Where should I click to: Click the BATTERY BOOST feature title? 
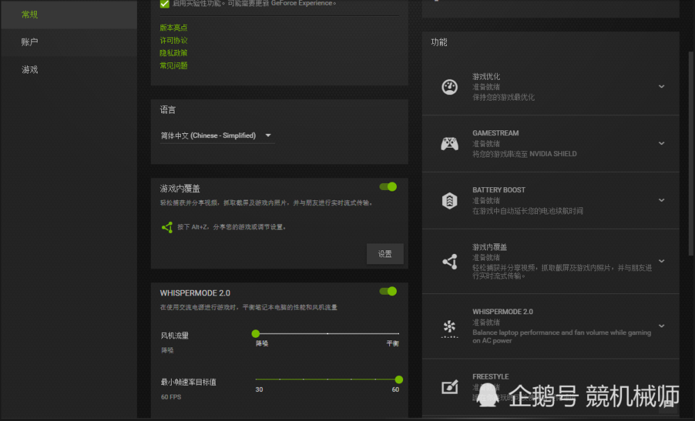click(498, 190)
